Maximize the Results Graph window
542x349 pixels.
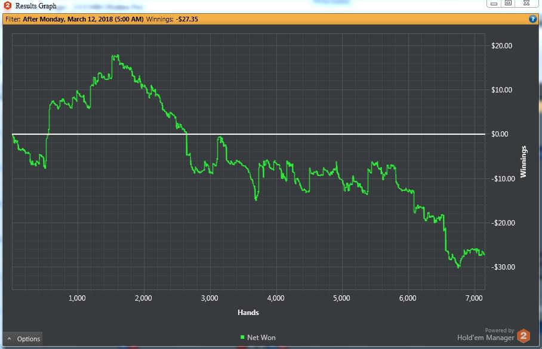point(508,3)
